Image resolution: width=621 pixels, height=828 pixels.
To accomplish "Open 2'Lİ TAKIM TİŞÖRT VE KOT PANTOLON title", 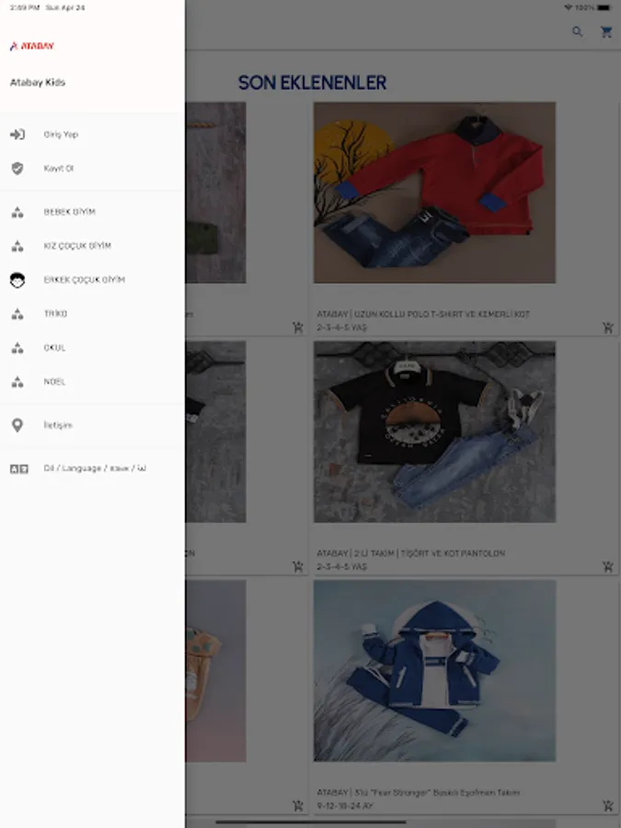I will pos(411,554).
